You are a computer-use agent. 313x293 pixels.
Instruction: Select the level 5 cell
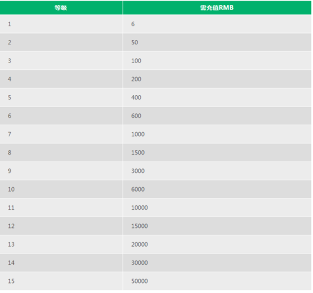pyautogui.click(x=61, y=98)
